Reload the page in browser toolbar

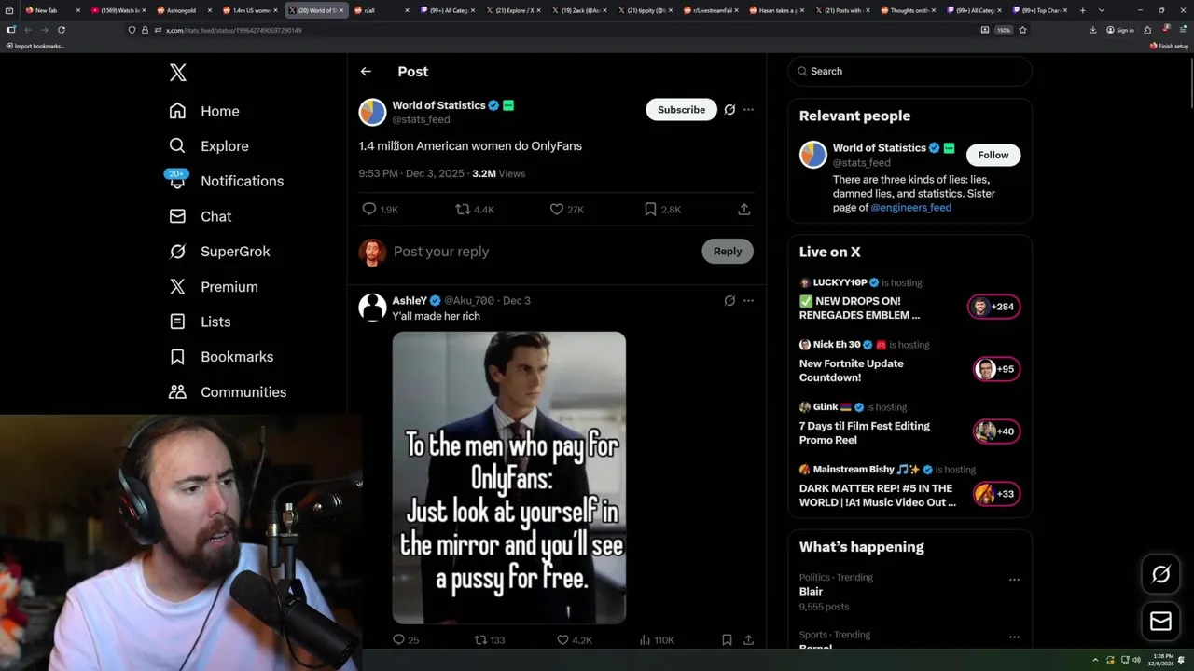pos(62,30)
